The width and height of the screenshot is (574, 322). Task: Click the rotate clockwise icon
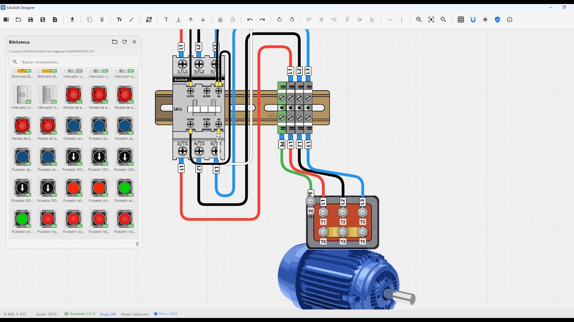279,20
